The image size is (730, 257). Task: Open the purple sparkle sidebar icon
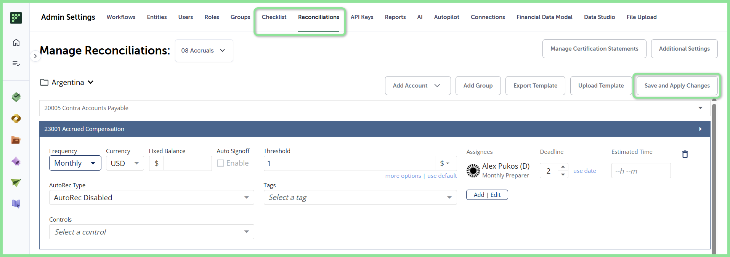tap(16, 161)
